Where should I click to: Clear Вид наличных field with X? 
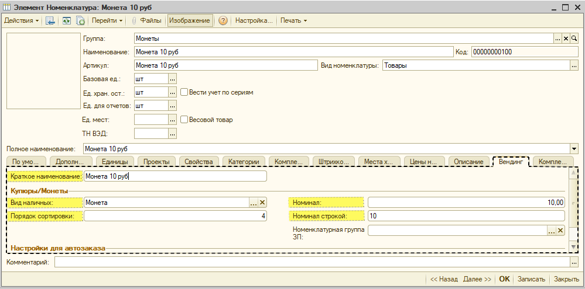click(x=262, y=203)
